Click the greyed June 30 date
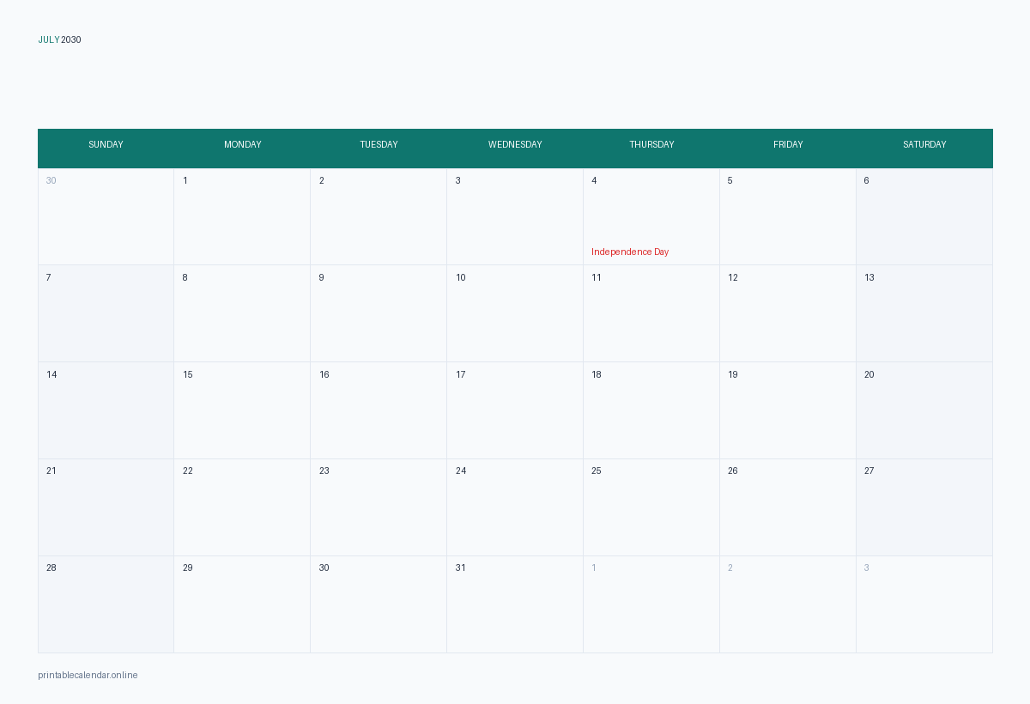The width and height of the screenshot is (1030, 704). [106, 216]
